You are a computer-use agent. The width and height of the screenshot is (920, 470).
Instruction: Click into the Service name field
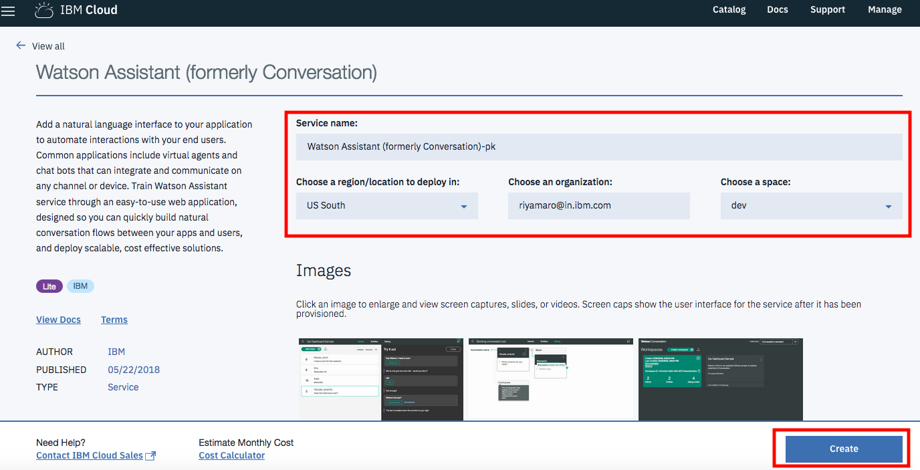[599, 146]
